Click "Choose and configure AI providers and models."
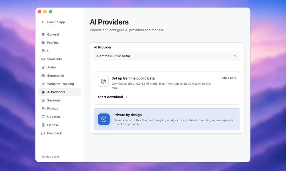286x171 pixels. click(127, 30)
